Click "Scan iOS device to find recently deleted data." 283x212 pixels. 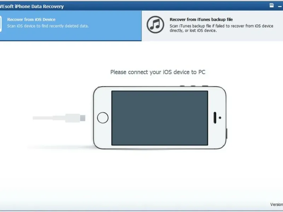point(48,26)
